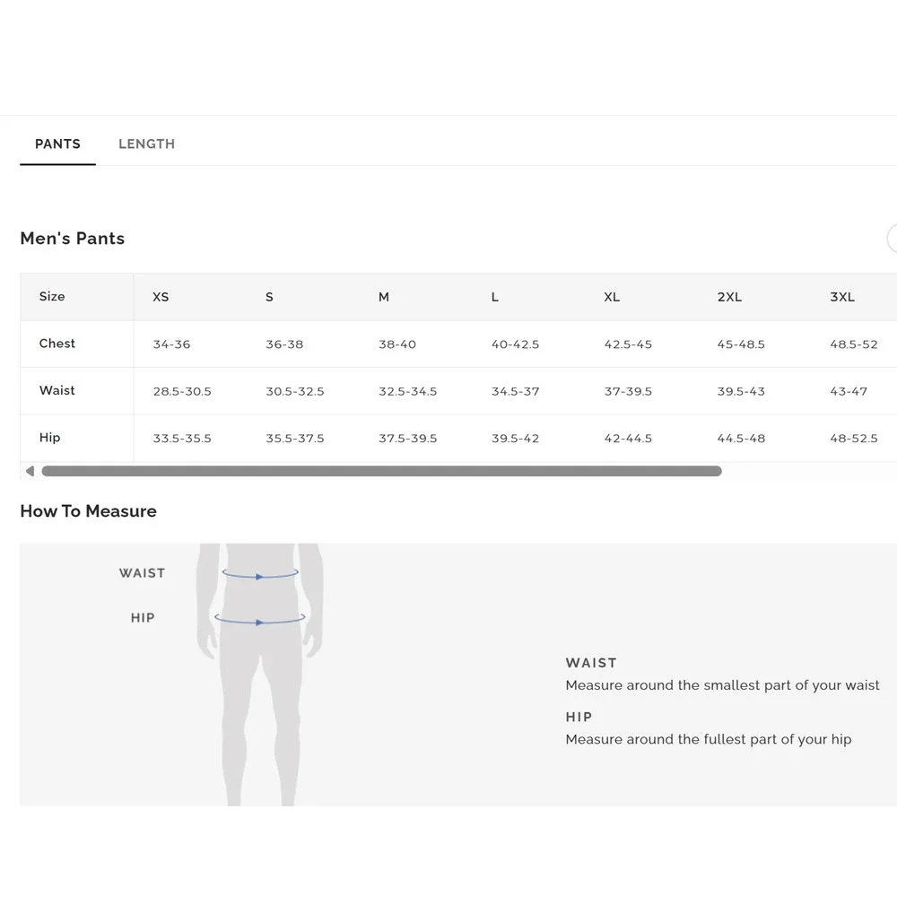Click the Waist row label in table

tap(57, 390)
